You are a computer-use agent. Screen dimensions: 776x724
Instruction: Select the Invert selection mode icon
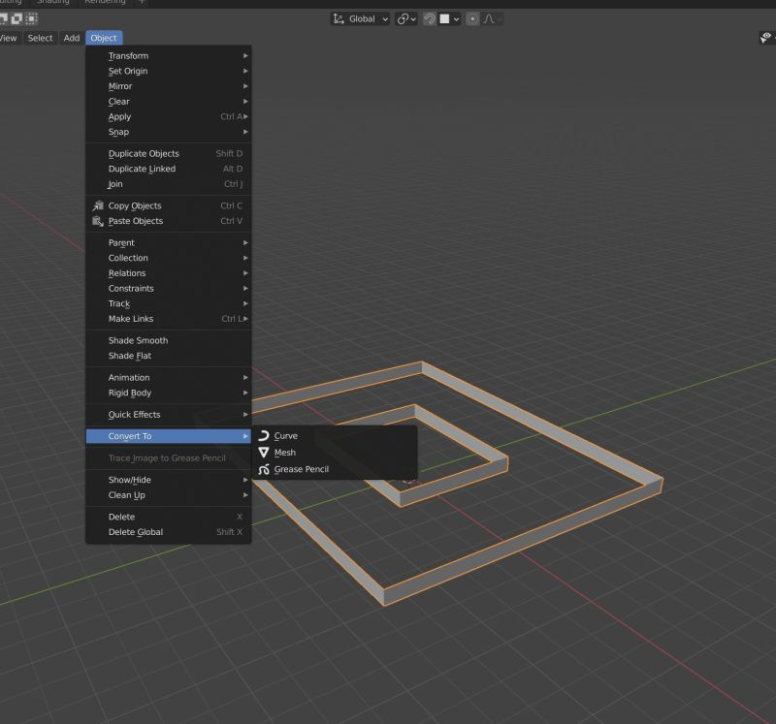[16, 18]
